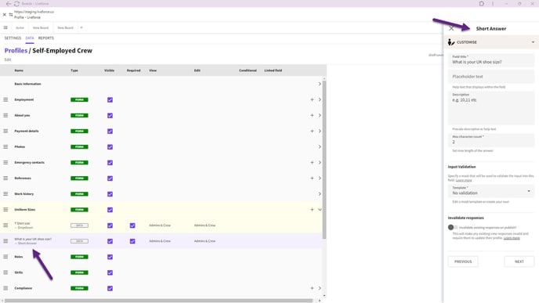Collapse the Uniform Sizes row chevron
539x303 pixels.
(x=320, y=210)
